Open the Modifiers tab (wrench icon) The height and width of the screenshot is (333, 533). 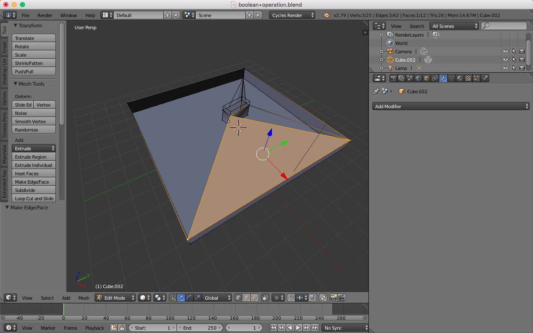(443, 78)
